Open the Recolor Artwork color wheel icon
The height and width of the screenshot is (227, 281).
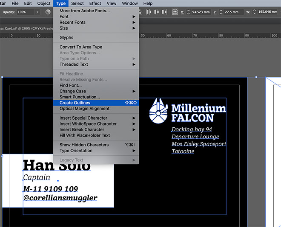coord(48,12)
